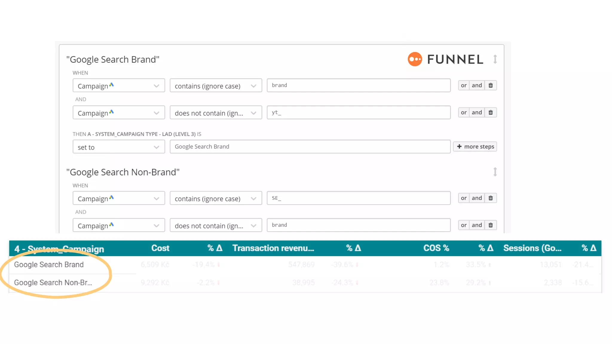Screen dimensions: 612x344
Task: Click 'and' beside the bottom brand condition
Action: [x=477, y=225]
